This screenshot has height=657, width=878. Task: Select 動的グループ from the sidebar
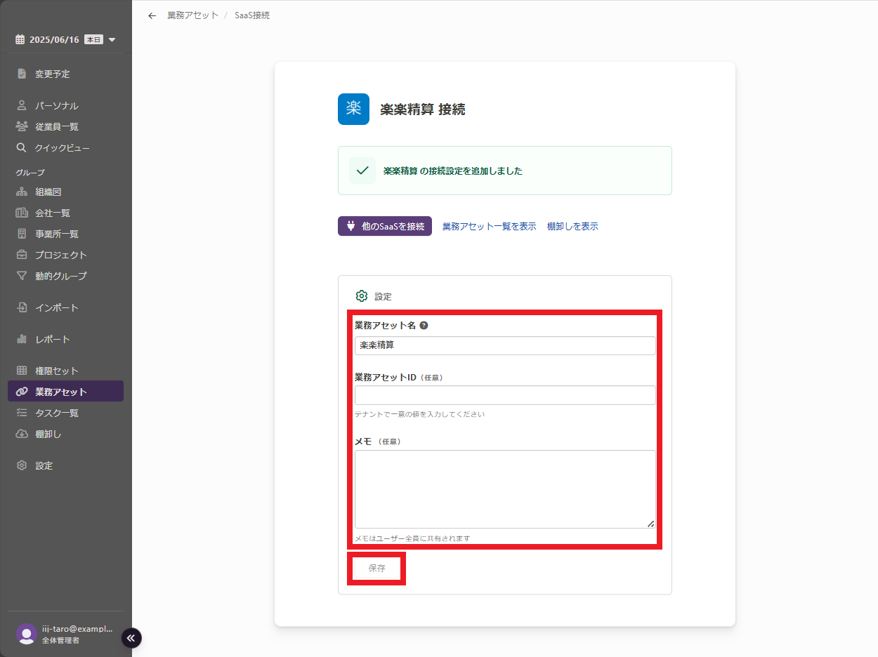pos(61,276)
